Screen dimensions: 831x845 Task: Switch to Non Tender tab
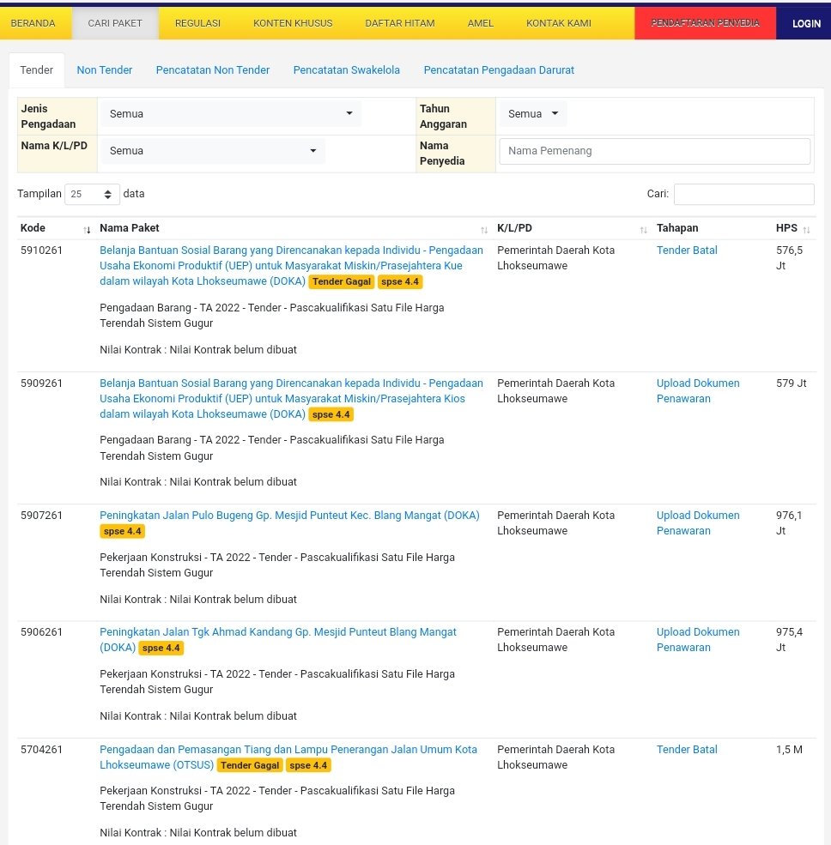pyautogui.click(x=104, y=70)
